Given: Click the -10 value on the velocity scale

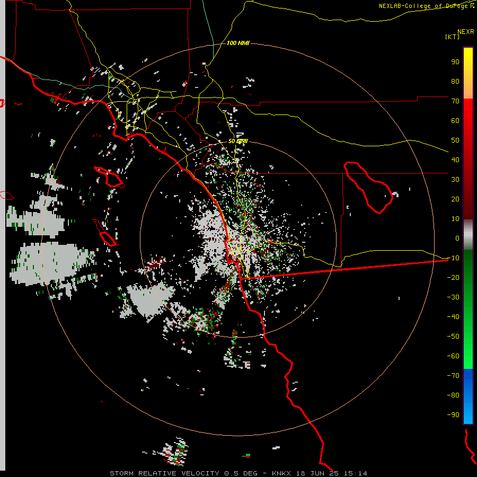Looking at the screenshot, I should (x=453, y=258).
